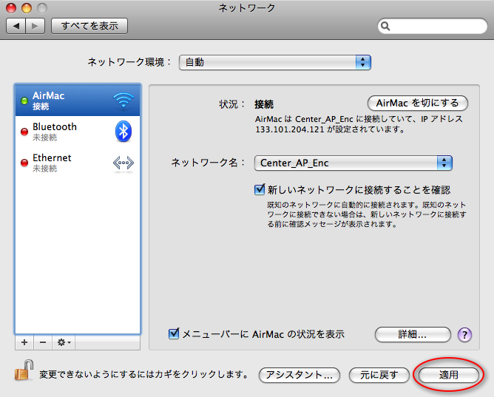This screenshot has width=494, height=397.
Task: Click the yellow minimize window button
Action: coord(27,8)
